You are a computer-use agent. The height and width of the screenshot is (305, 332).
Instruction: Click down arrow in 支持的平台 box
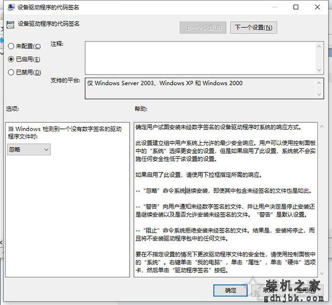(x=319, y=94)
